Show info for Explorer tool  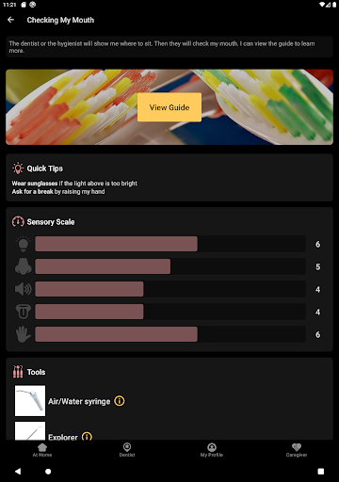(87, 436)
